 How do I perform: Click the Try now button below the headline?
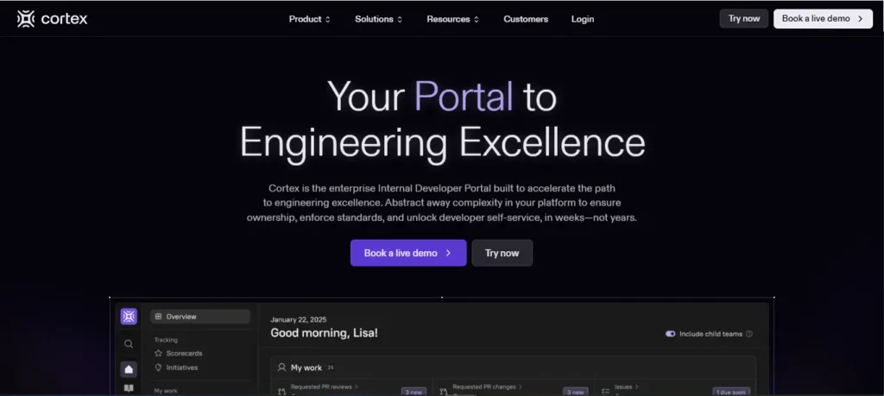click(502, 253)
